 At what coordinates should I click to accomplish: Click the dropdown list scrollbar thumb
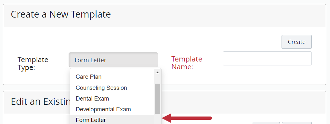click(157, 99)
